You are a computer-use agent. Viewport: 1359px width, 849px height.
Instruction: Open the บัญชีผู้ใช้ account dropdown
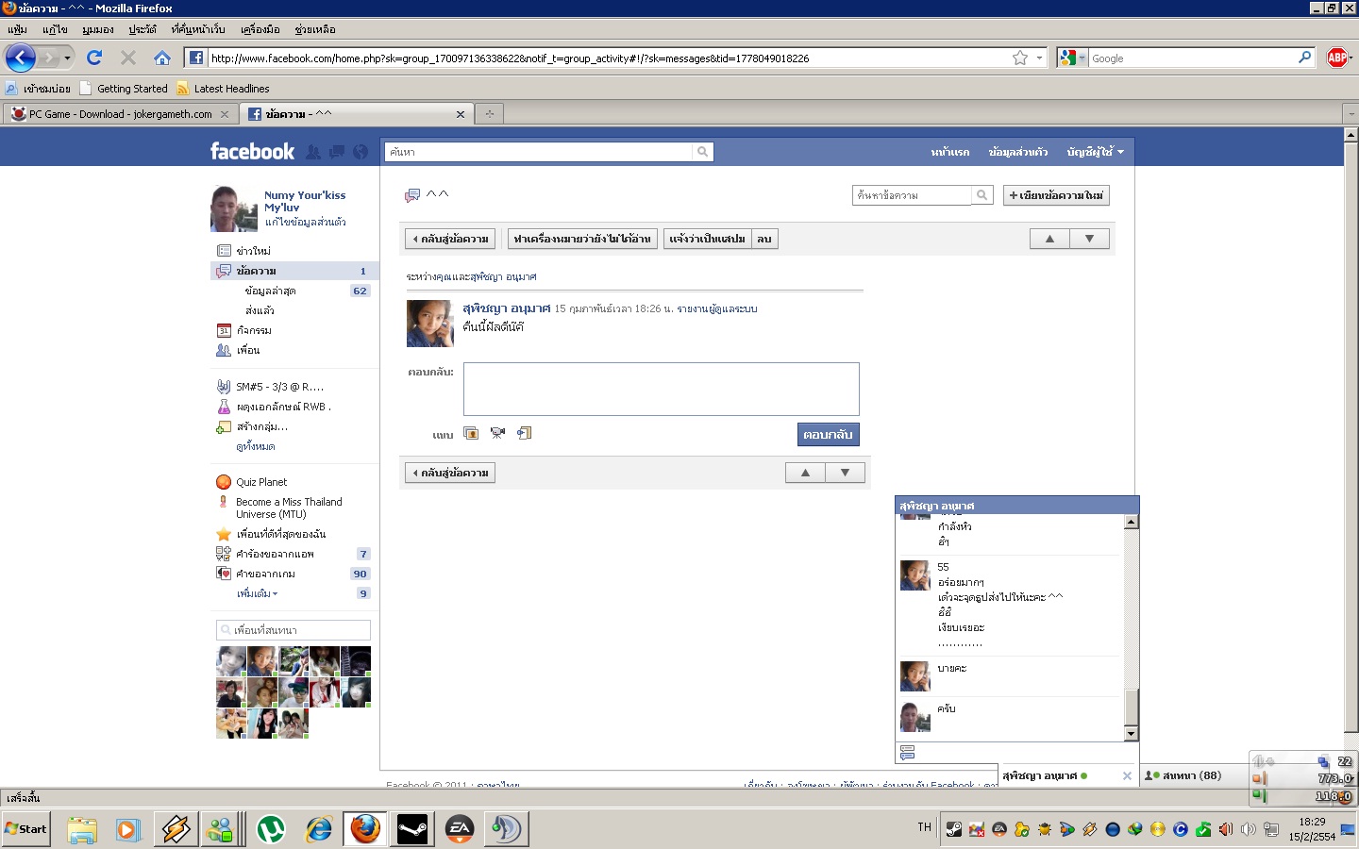(1095, 152)
